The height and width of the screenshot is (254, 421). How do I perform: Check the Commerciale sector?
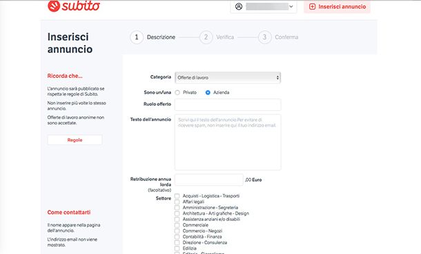[x=177, y=225]
